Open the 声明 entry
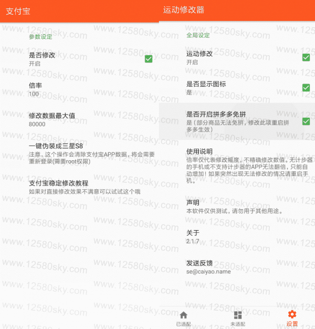Viewport: 315px width, 329px height. 237,207
